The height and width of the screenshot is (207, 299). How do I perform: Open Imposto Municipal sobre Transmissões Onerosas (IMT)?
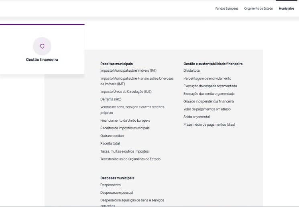pyautogui.click(x=137, y=81)
